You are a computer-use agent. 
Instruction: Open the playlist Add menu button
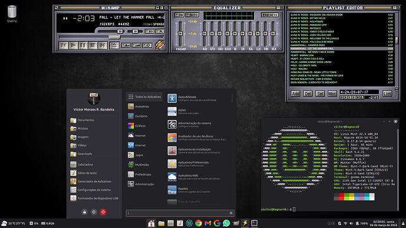coord(295,93)
